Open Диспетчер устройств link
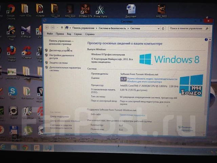The image size is (217, 163). [x=61, y=51]
